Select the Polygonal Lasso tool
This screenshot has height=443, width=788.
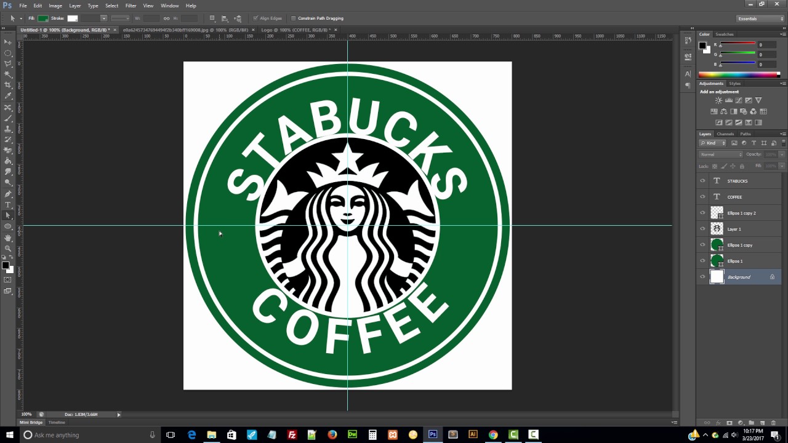click(x=8, y=63)
